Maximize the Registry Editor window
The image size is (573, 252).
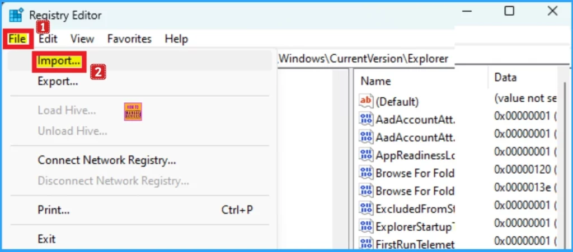tap(509, 11)
